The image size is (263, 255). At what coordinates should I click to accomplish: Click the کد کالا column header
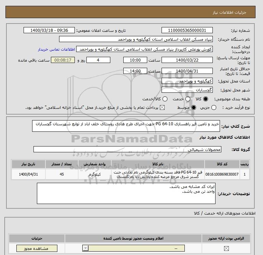[x=222, y=164]
